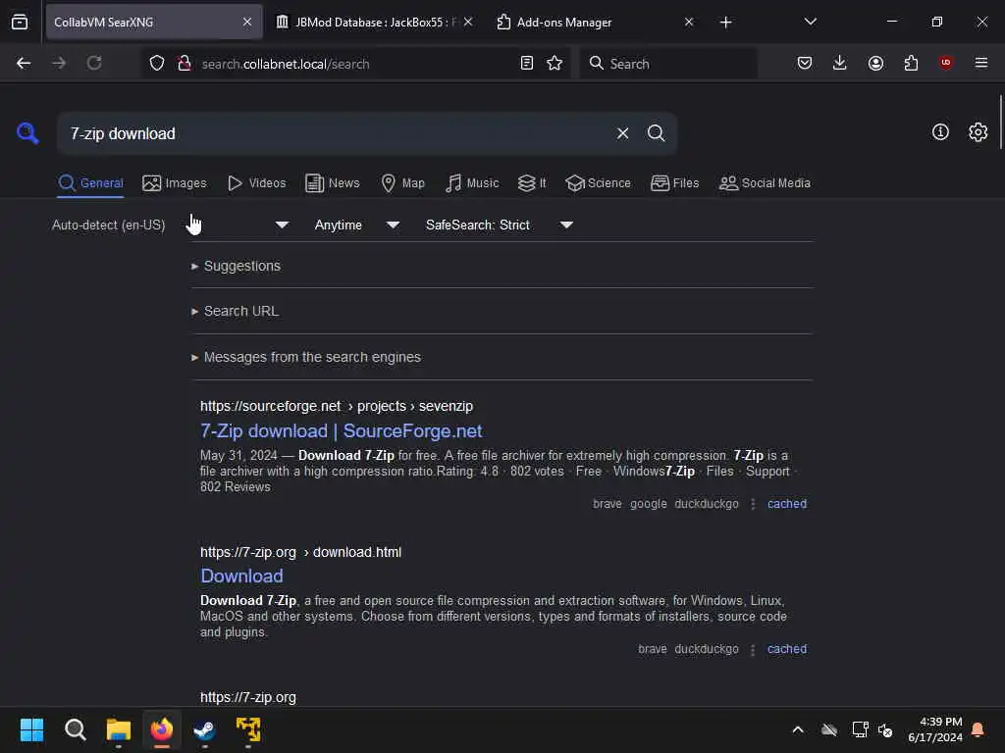This screenshot has height=753, width=1005.
Task: Open the list all tabs dropdown arrow
Action: (x=810, y=22)
